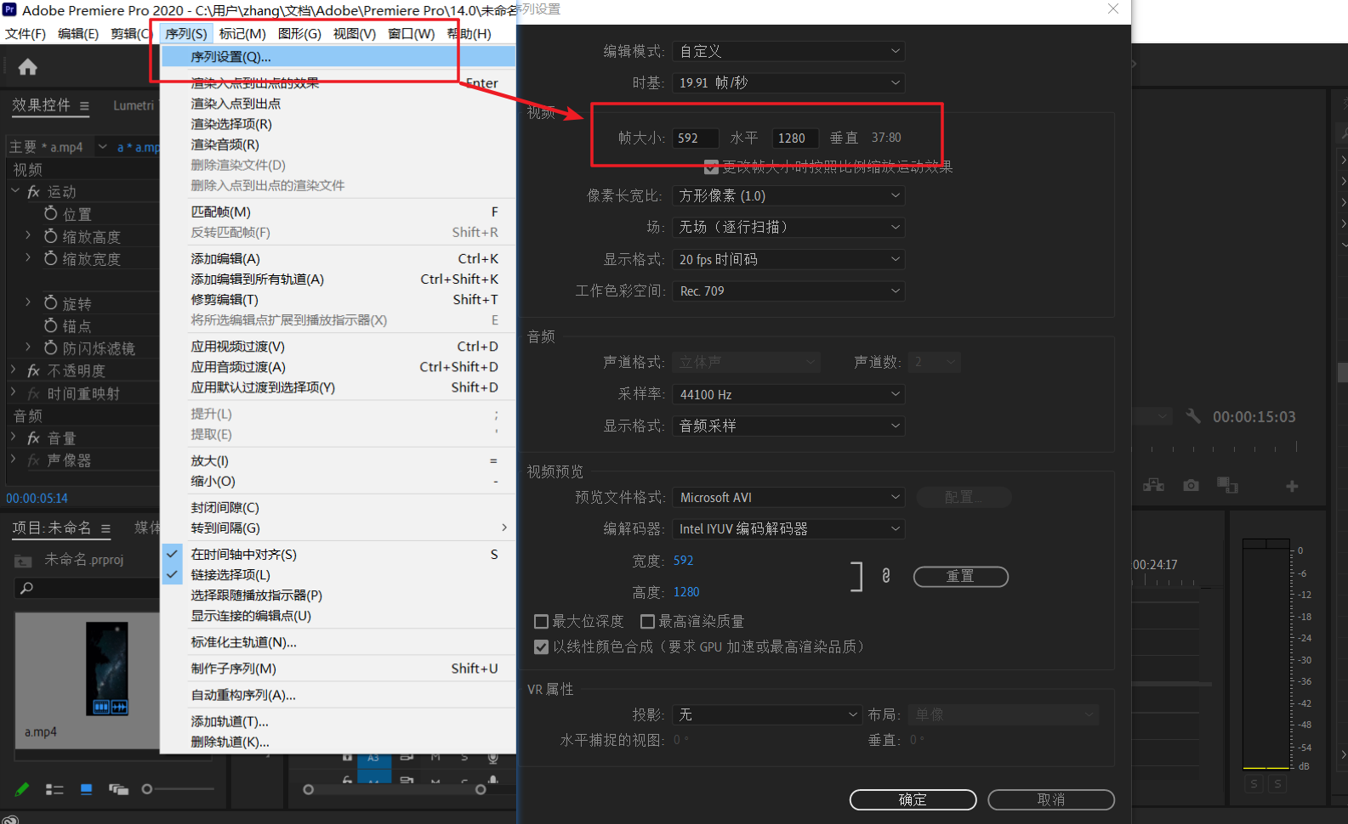The height and width of the screenshot is (824, 1348).
Task: Open the 标记(M) menu
Action: point(242,34)
